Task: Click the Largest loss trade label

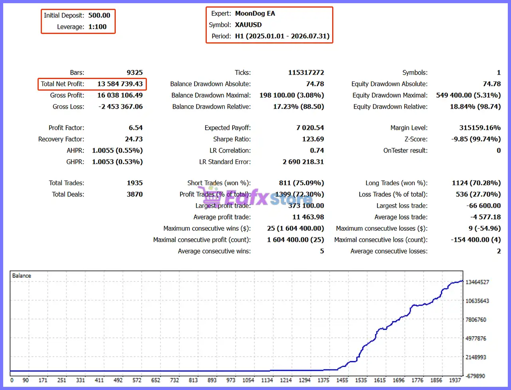Action: (x=402, y=206)
